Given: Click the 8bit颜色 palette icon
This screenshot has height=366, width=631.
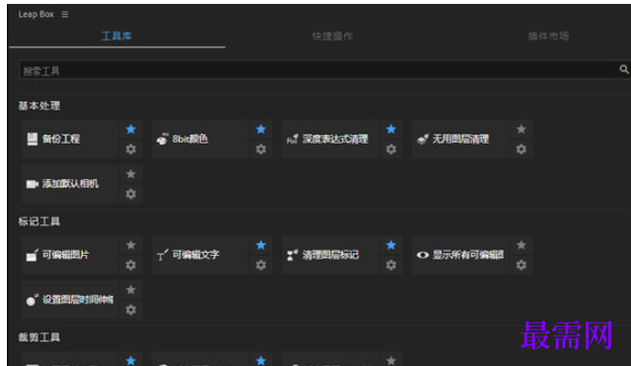Looking at the screenshot, I should 162,139.
